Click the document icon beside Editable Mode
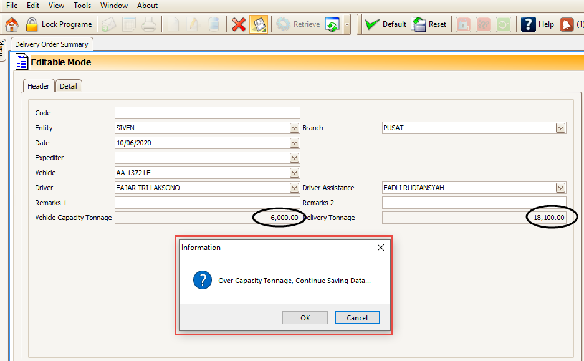584x361 pixels. [x=22, y=62]
